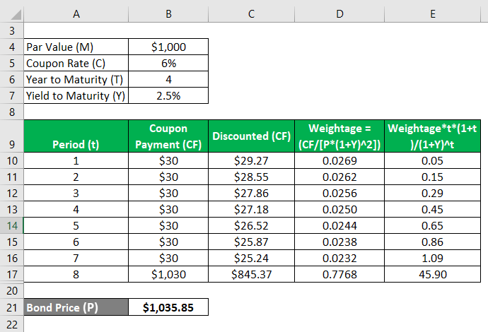Click the Bond Price (P) label cell

[76, 307]
